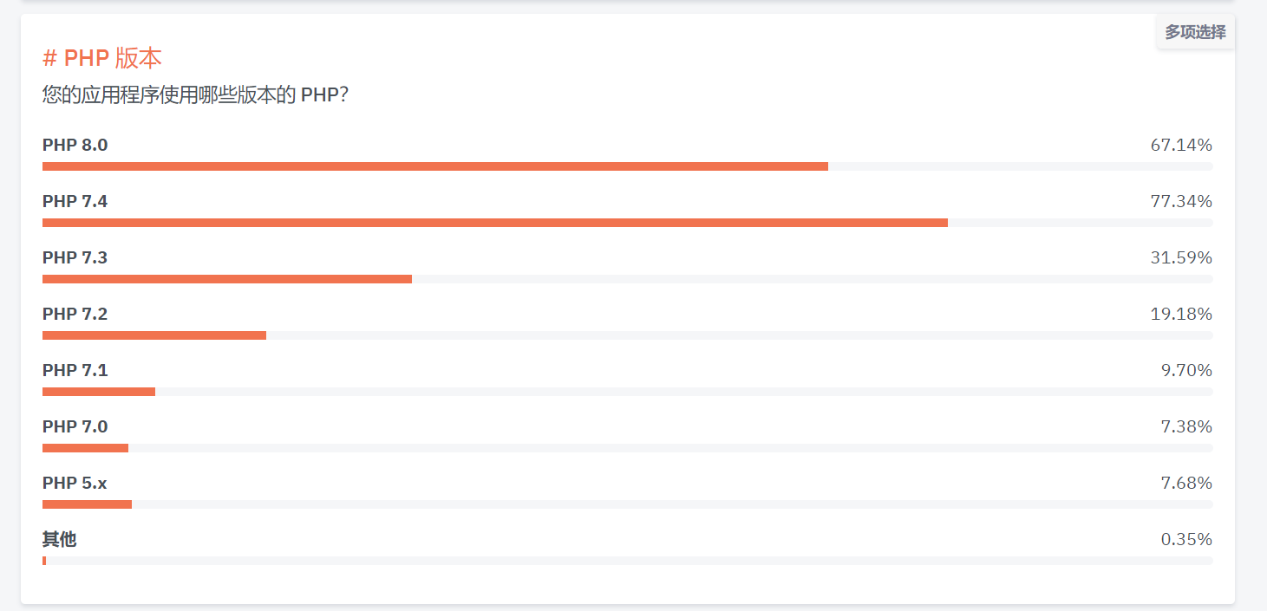Select the PHP 7.1 label
The image size is (1267, 611).
[x=75, y=370]
